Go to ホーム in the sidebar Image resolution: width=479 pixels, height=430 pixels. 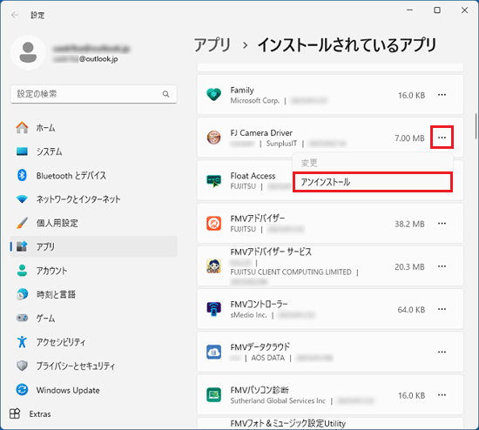[x=45, y=128]
